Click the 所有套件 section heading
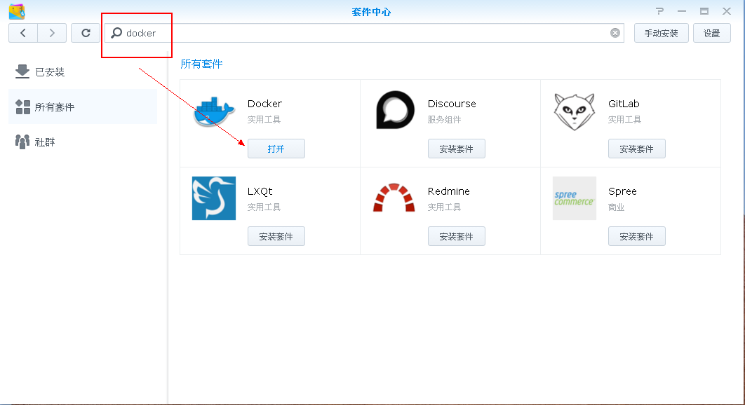 [201, 64]
